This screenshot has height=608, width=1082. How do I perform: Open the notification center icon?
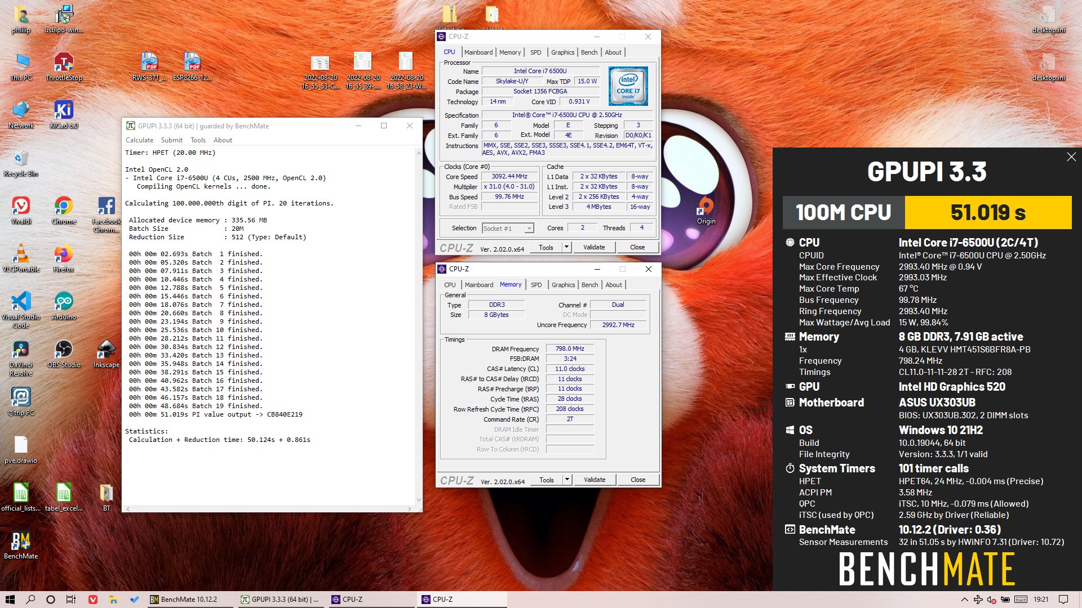click(1063, 600)
